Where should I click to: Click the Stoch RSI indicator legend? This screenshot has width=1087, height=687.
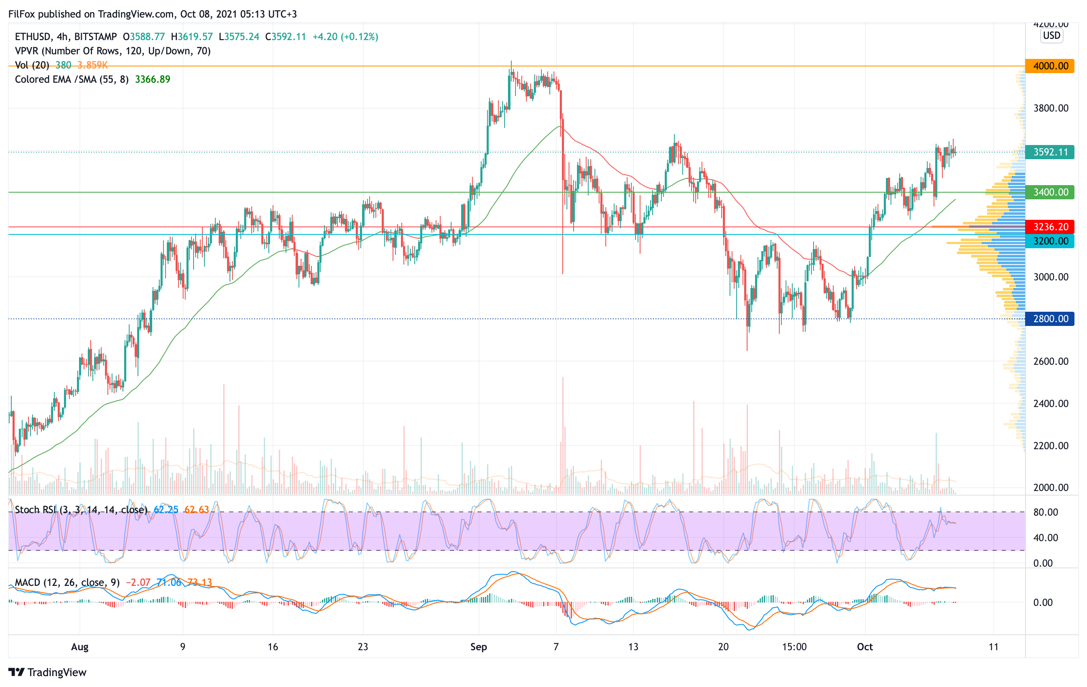81,510
